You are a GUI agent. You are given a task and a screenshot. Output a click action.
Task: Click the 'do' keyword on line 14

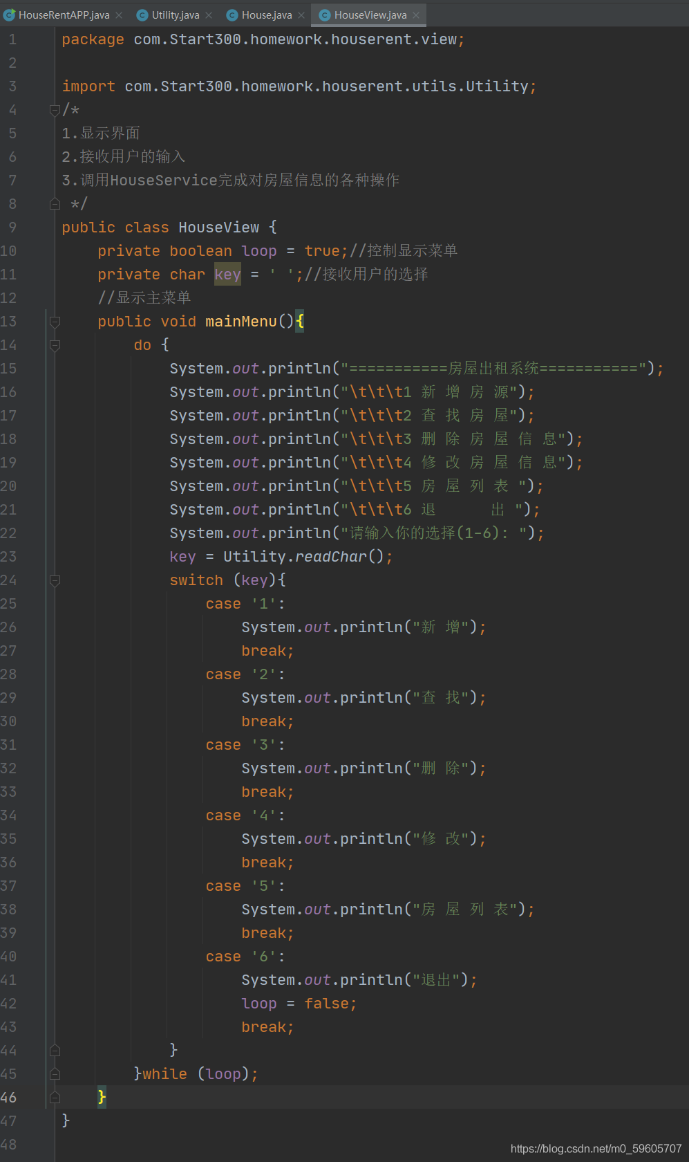(142, 345)
